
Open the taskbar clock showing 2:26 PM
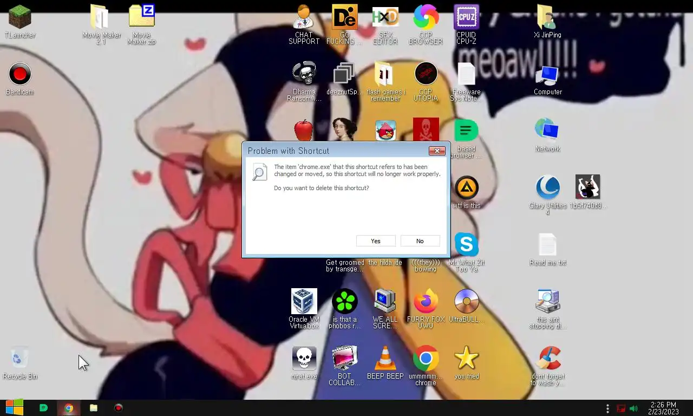[x=663, y=408]
